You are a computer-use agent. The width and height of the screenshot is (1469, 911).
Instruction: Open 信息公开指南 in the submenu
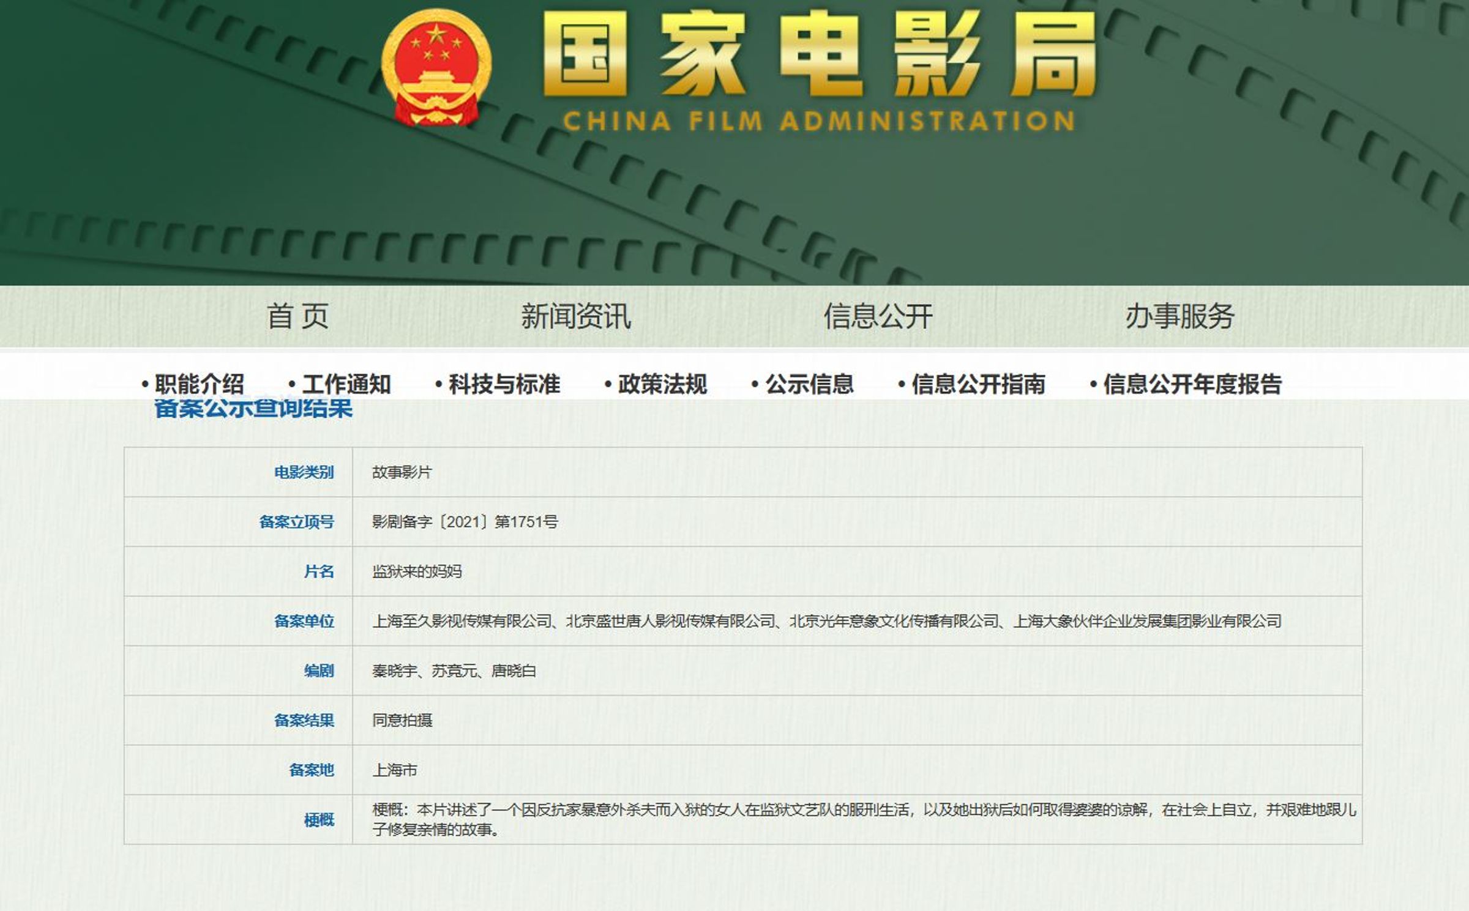(978, 384)
